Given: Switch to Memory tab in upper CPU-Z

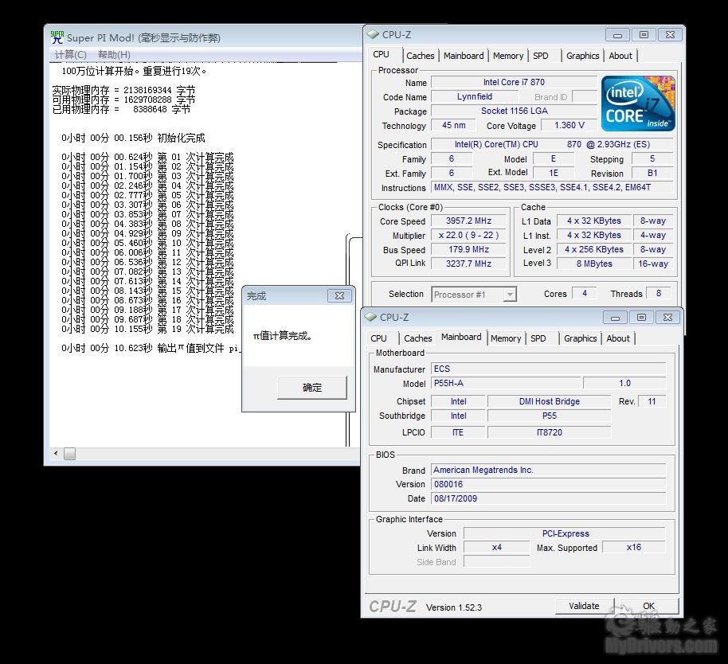Looking at the screenshot, I should click(508, 56).
